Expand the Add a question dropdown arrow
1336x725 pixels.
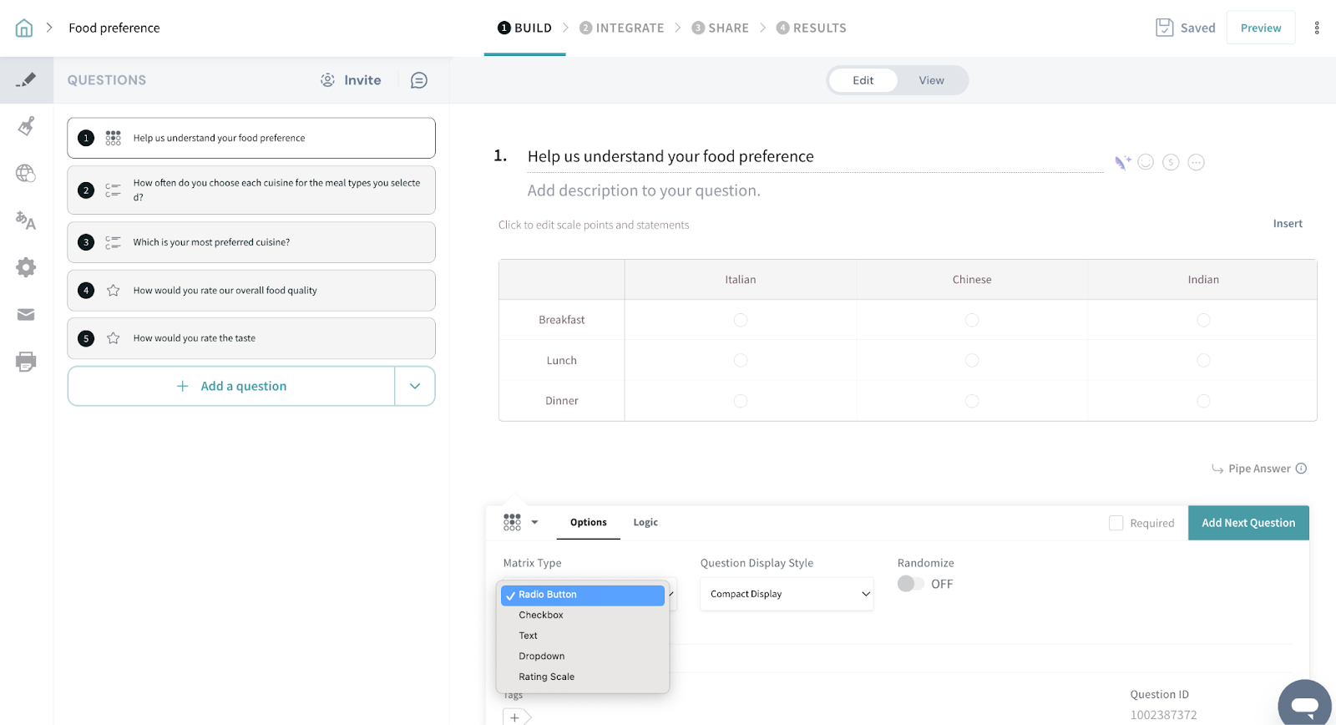[415, 386]
